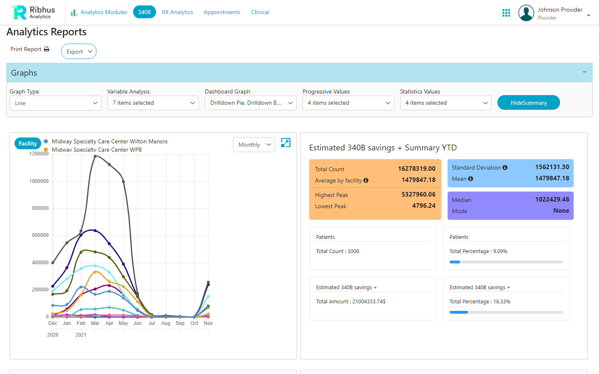This screenshot has width=599, height=374.
Task: Click the bar chart icon beside Analytics Modules
Action: tap(74, 12)
